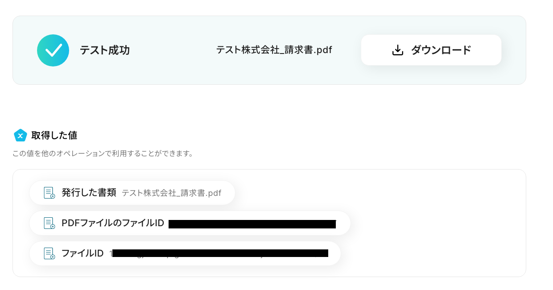Click the gray テスト株式会社_請求書.pdf value in chip
553x290 pixels.
[172, 193]
